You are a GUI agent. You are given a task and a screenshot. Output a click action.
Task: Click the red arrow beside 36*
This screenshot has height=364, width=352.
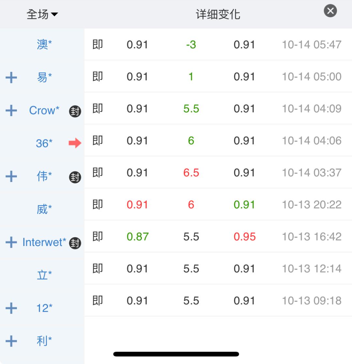pyautogui.click(x=75, y=143)
